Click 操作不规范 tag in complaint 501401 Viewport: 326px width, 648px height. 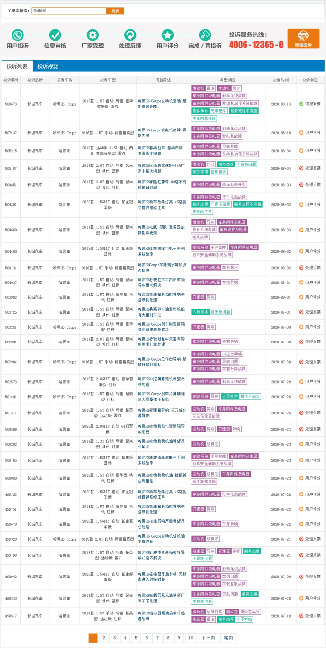[250, 397]
